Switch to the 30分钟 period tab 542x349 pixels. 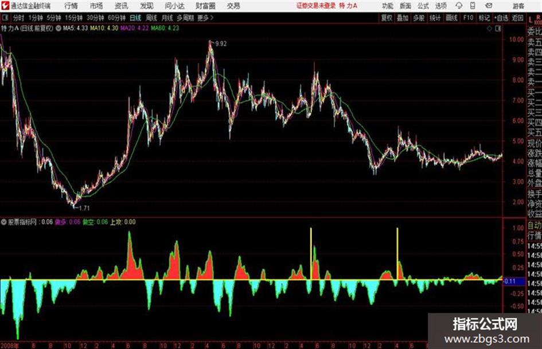click(95, 18)
